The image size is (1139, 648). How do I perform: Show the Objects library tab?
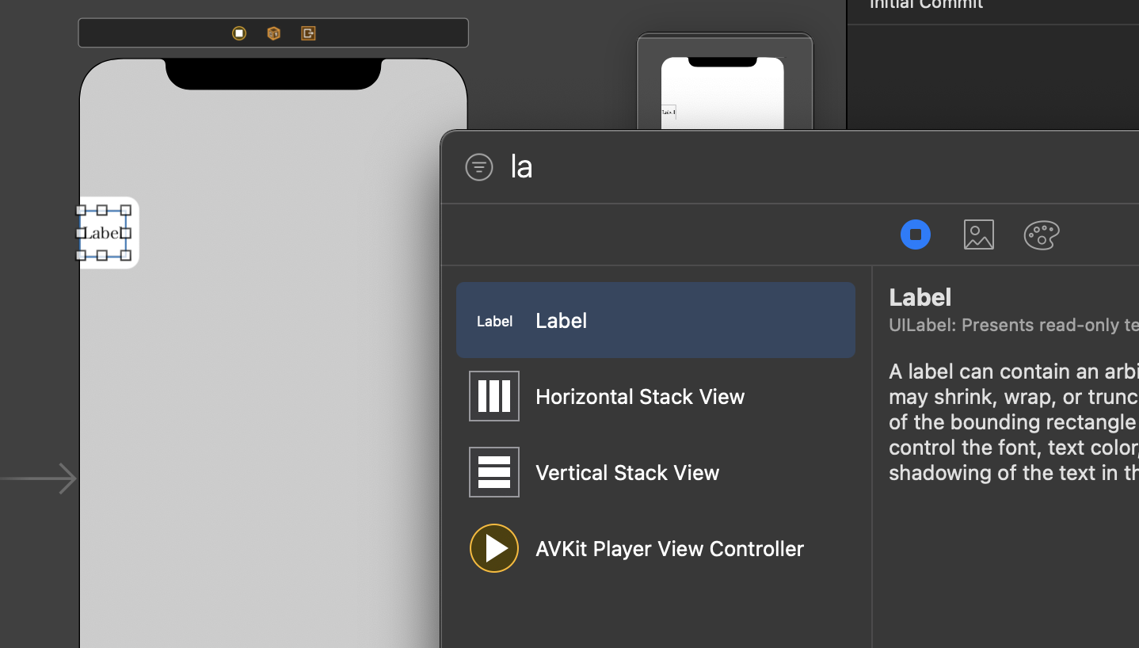[x=916, y=234]
